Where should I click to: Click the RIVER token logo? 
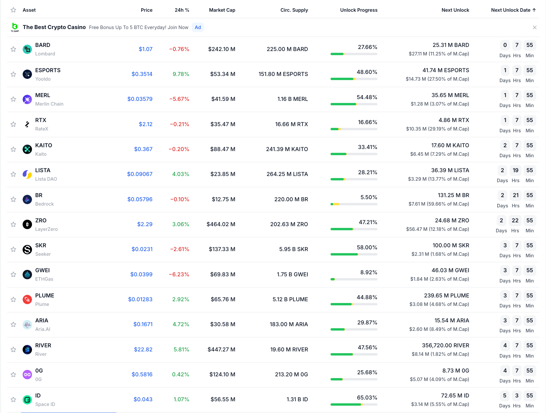coord(27,350)
